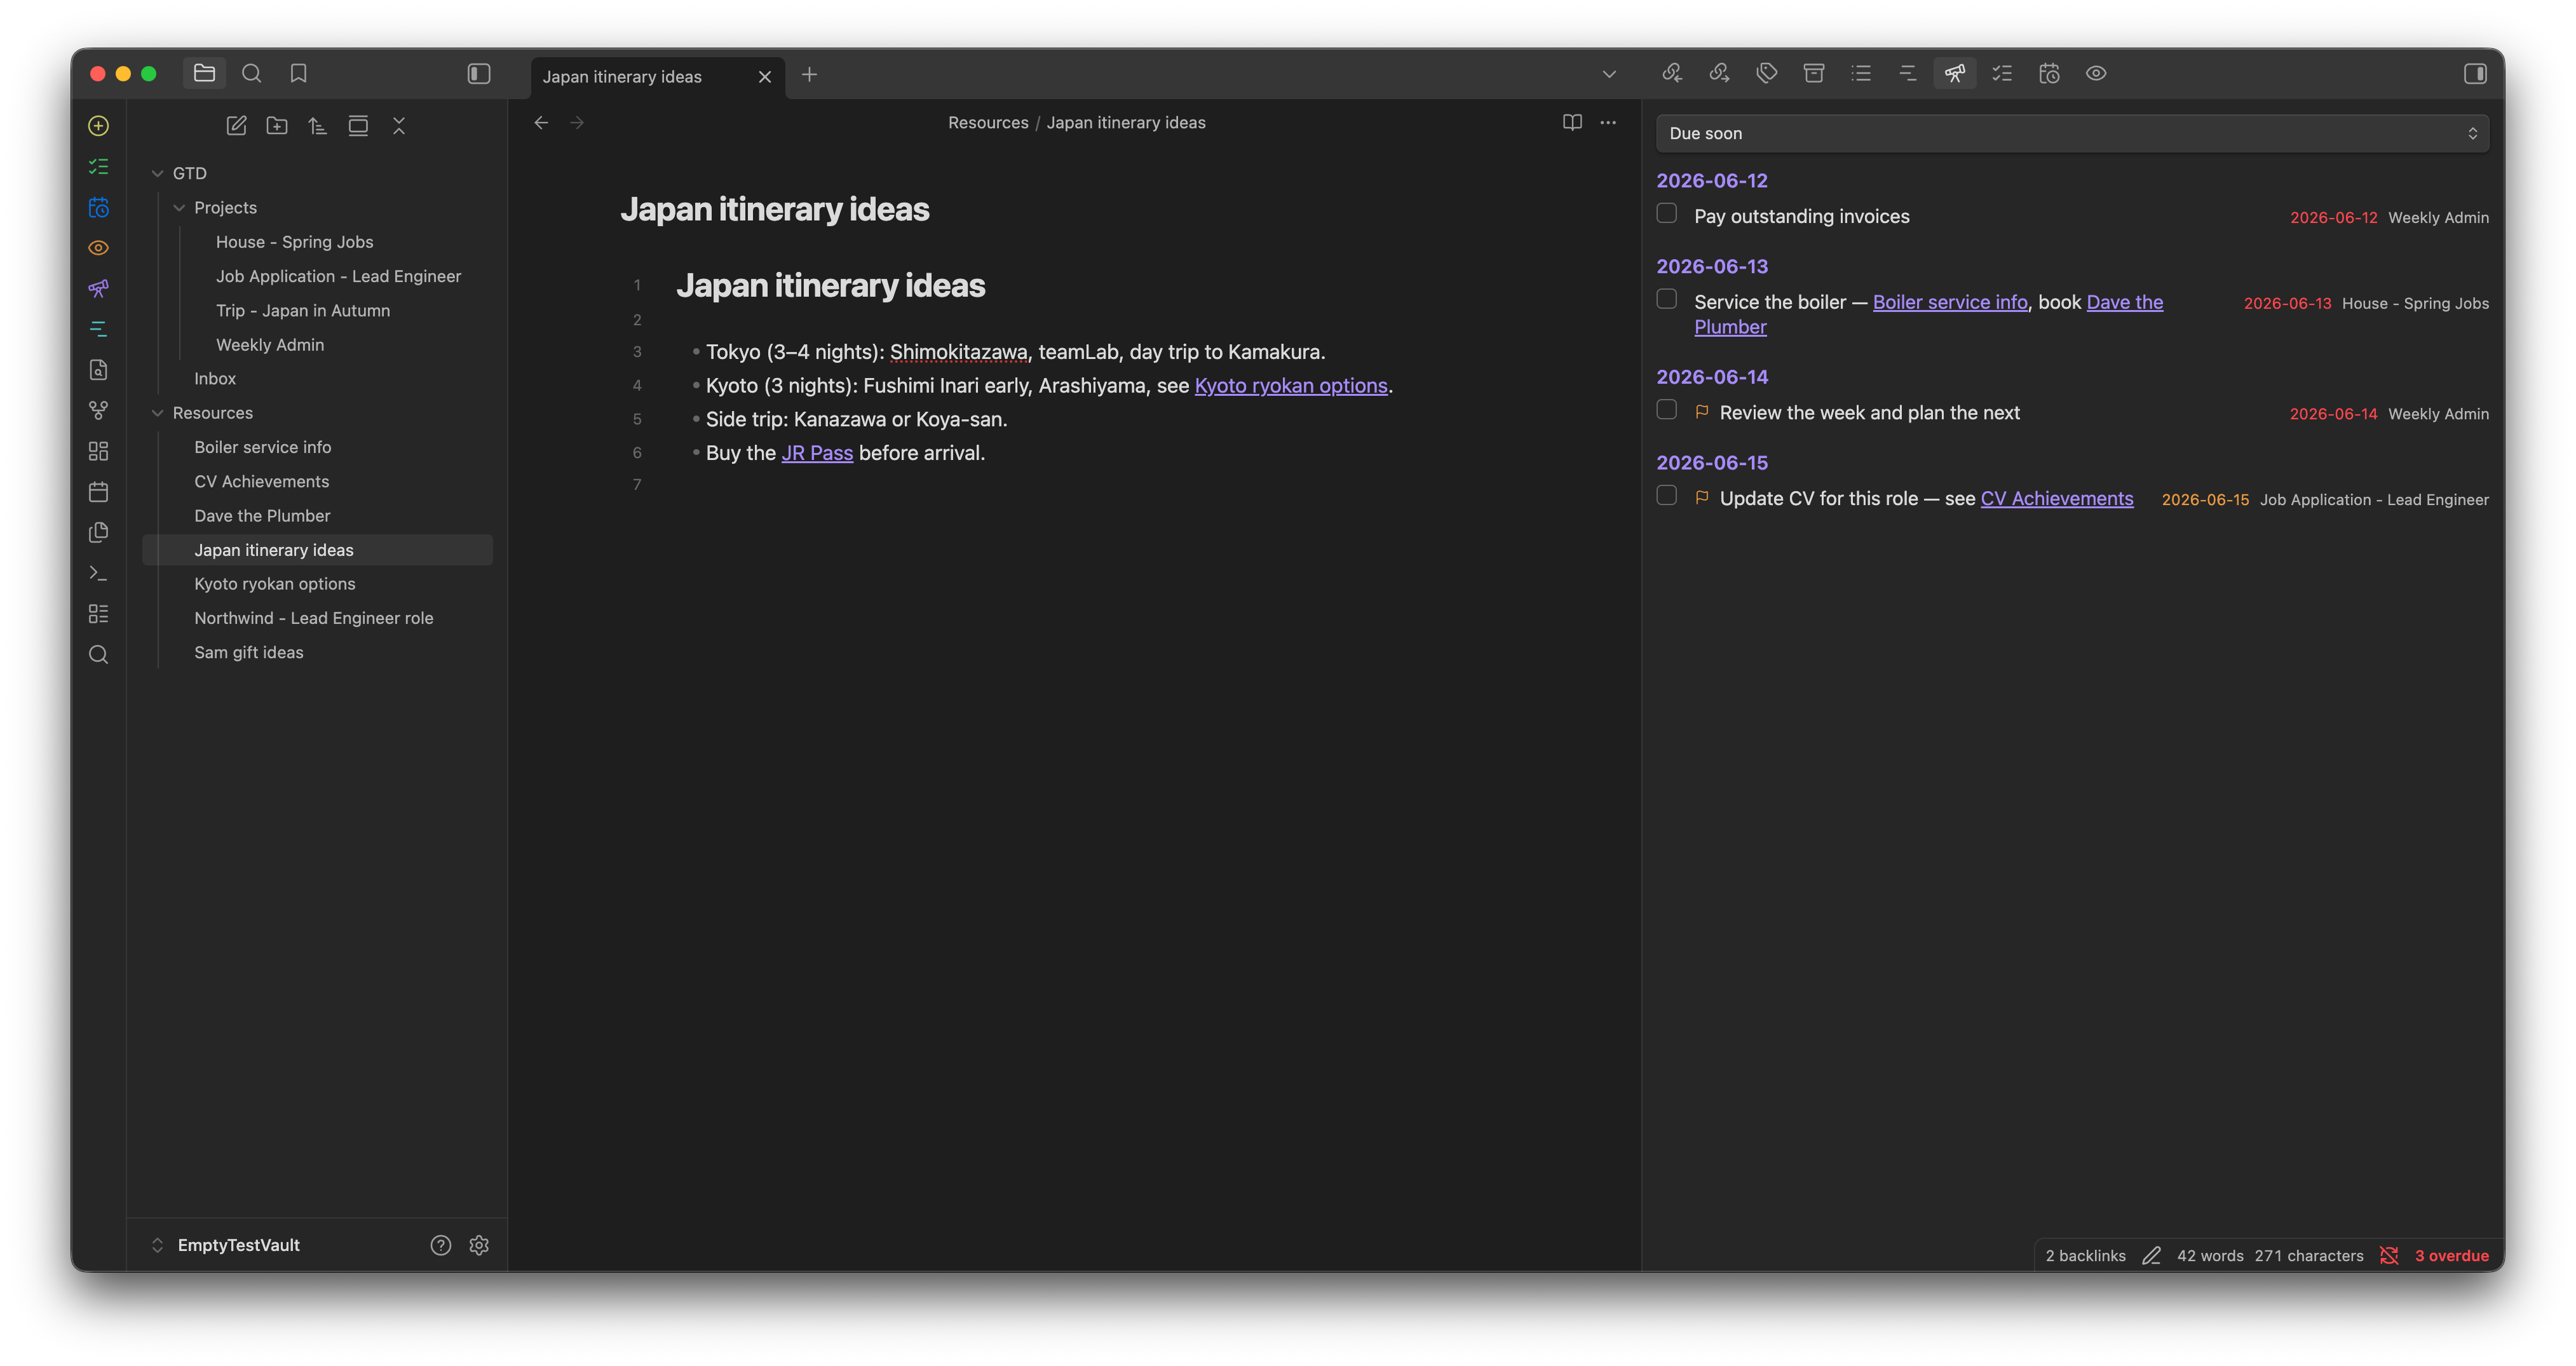Click 'Resources' in the breadcrumb
The height and width of the screenshot is (1366, 2576).
(988, 122)
